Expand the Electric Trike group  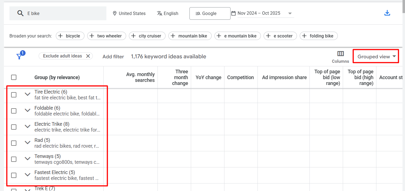[27, 127]
